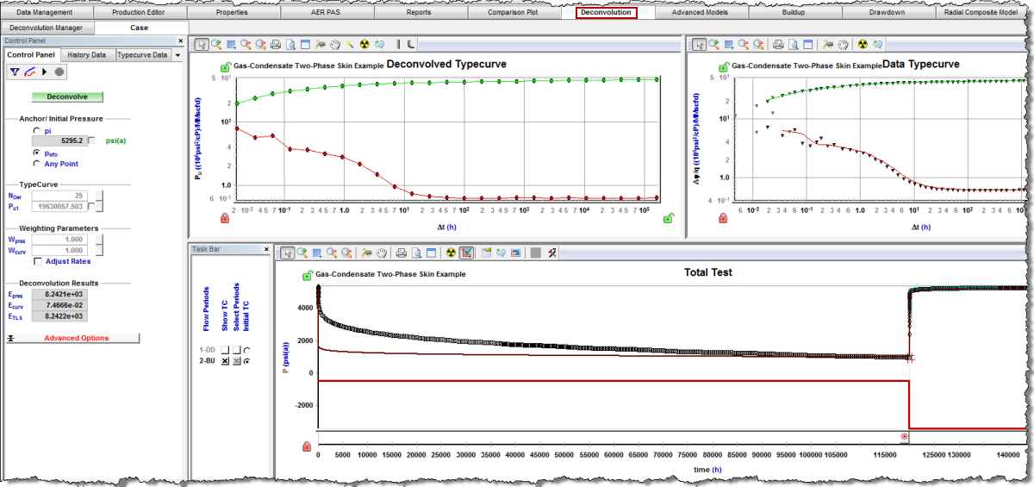Expand the Advanced Options section
1034x487 pixels.
tap(76, 338)
